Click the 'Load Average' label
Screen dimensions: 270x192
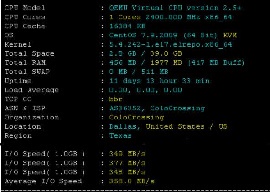pos(31,90)
